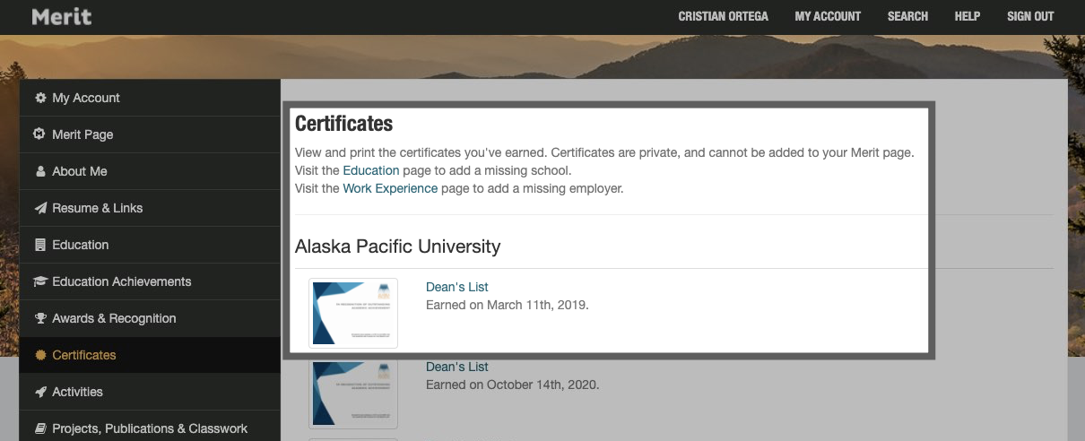Click the October 2020 Dean's List certificate thumbnail
Screen dimensions: 1085x441
(x=353, y=393)
